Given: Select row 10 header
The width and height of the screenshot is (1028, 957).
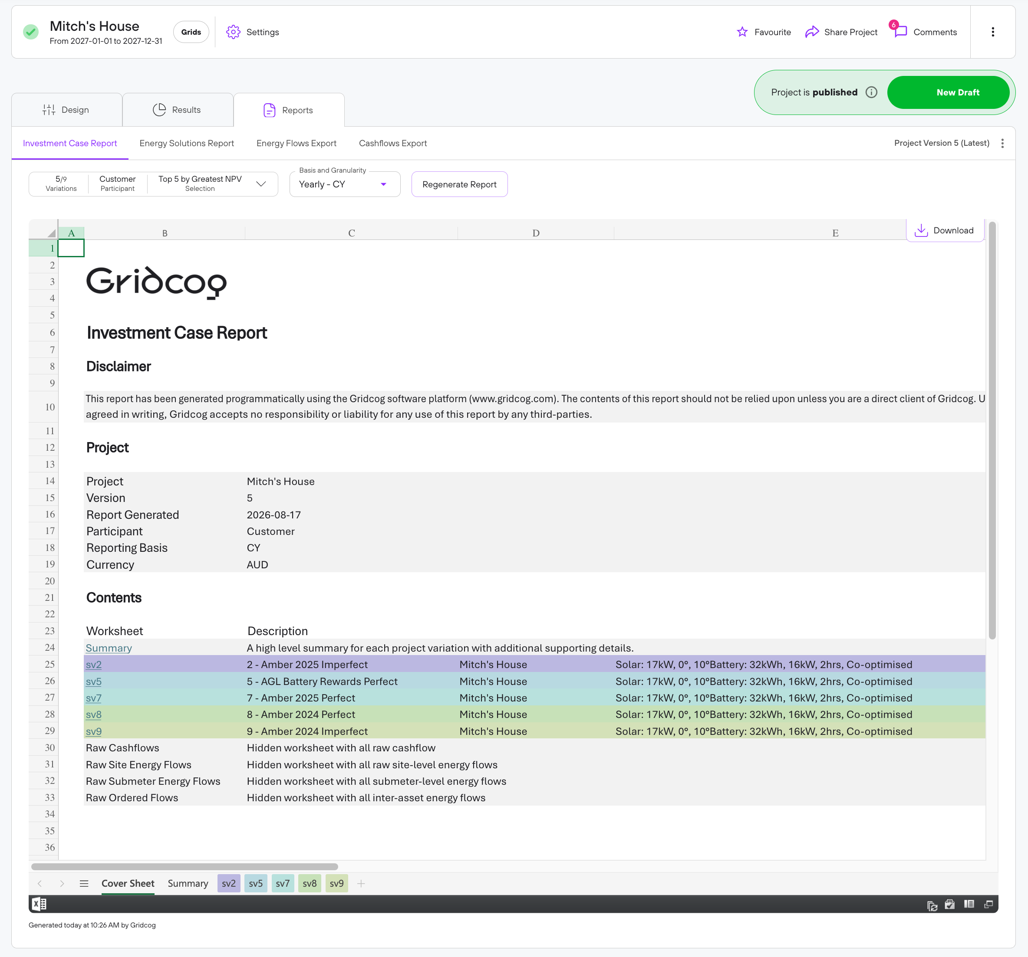Looking at the screenshot, I should click(x=43, y=407).
